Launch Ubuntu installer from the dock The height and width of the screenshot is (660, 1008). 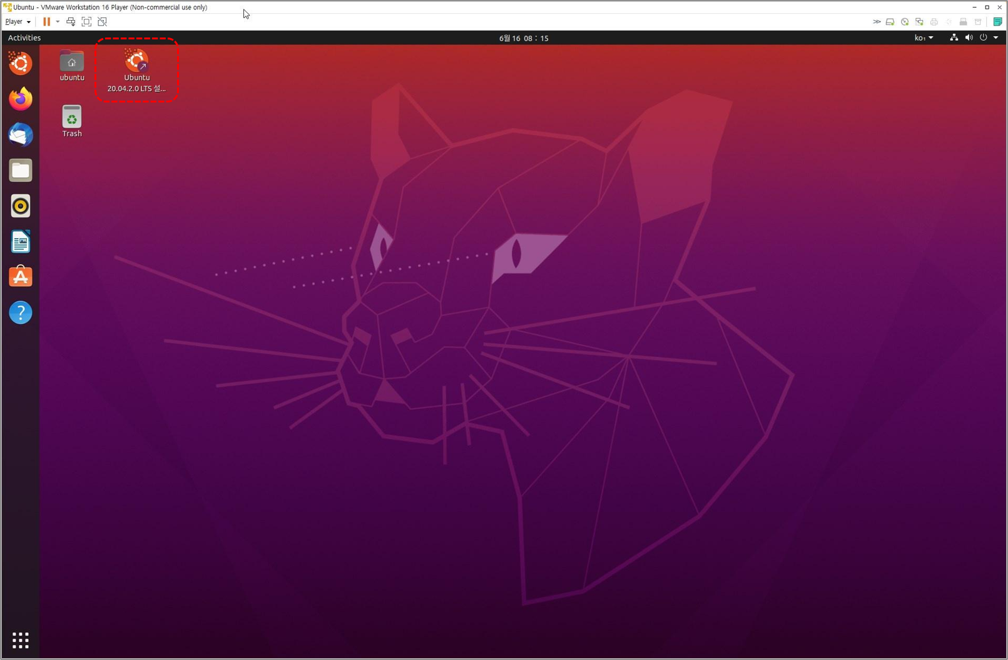tap(21, 63)
